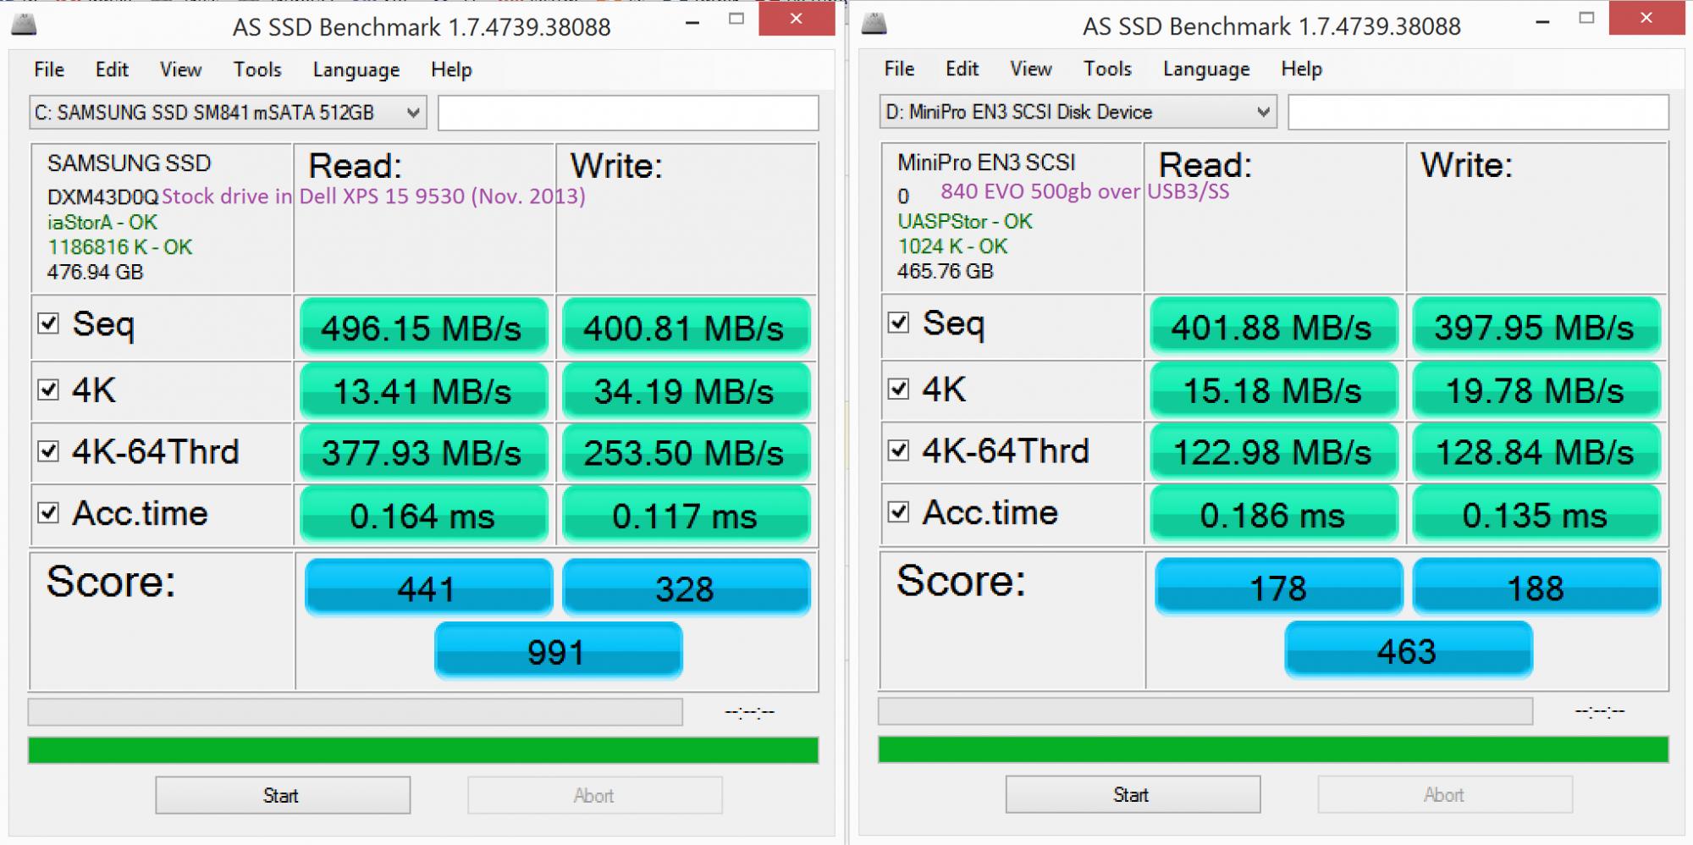Open View menu in left window
Screen dimensions: 1693x845
[181, 69]
